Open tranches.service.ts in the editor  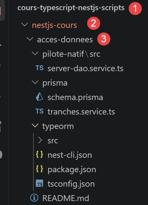(x=81, y=112)
